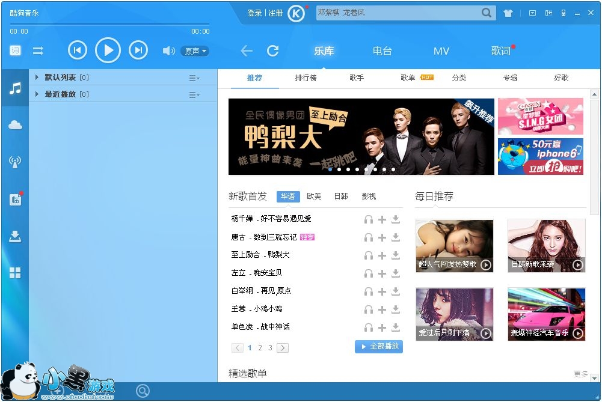Open local music note sidebar icon
Screen dimensions: 602x402
point(16,88)
